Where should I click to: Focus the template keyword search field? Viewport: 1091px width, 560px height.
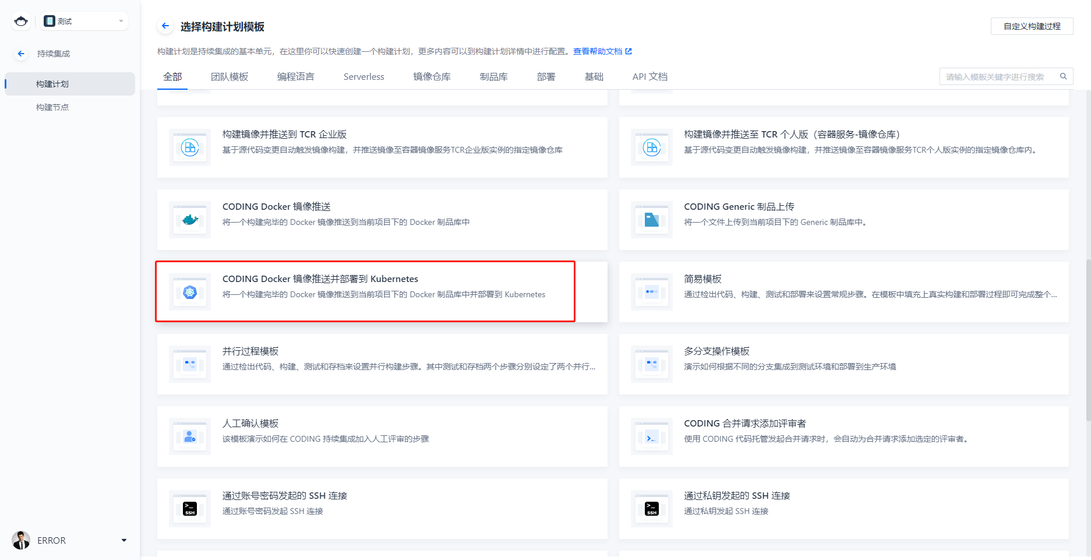pos(1006,76)
